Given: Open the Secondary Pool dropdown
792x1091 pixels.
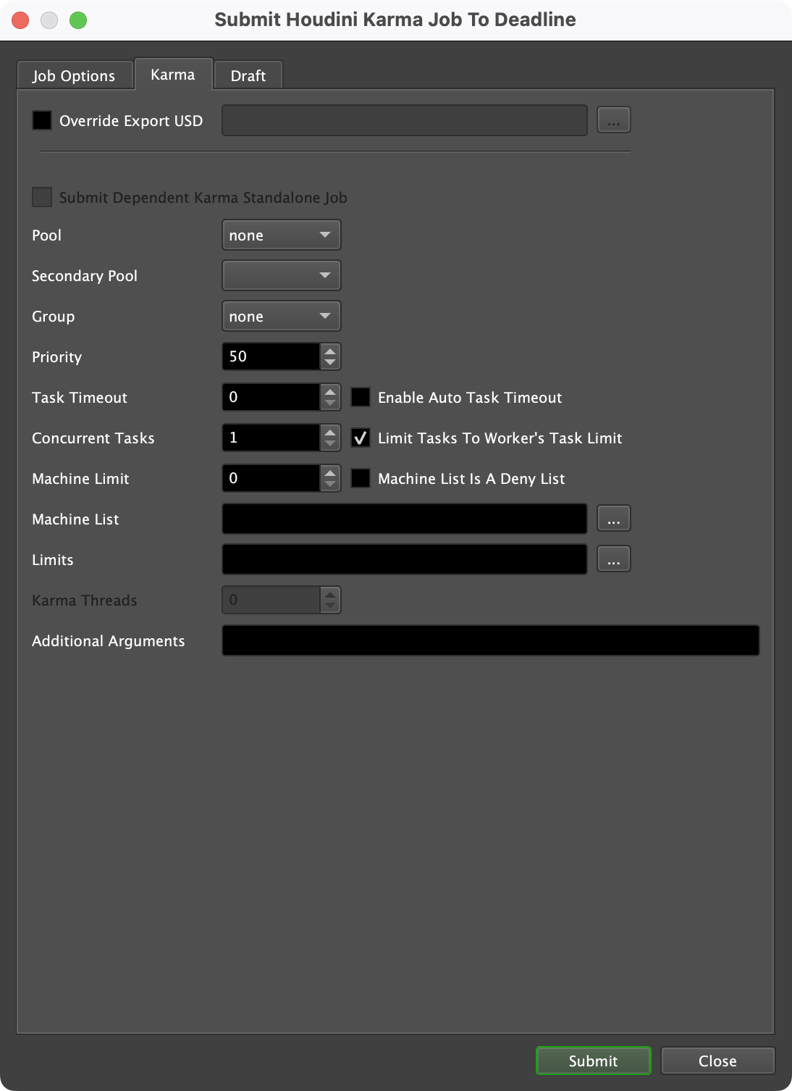Looking at the screenshot, I should click(281, 275).
